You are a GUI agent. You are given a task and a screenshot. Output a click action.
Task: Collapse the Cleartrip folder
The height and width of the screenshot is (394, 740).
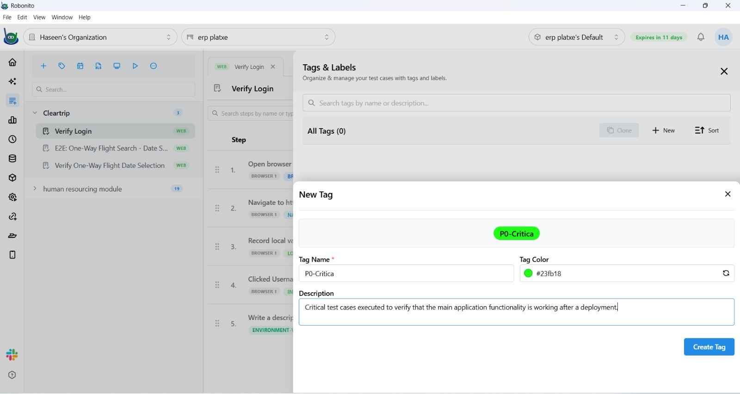tap(35, 113)
